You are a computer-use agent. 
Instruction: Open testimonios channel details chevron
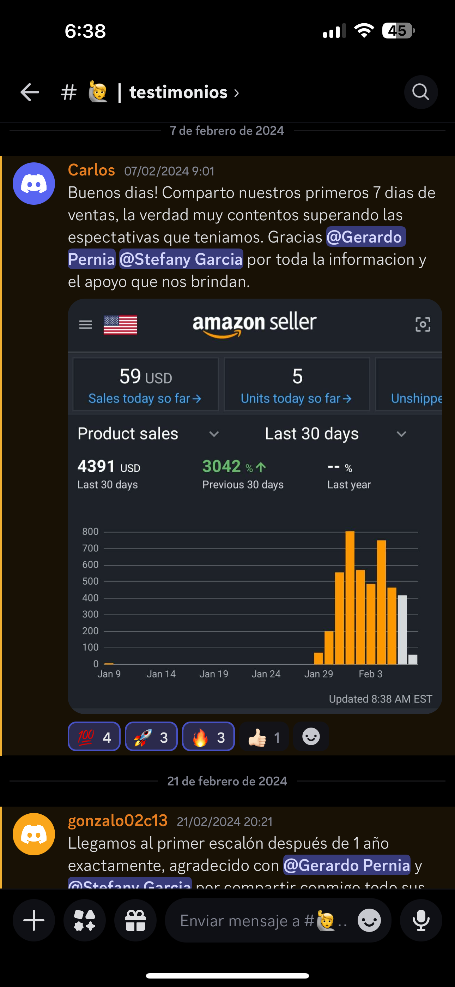237,93
